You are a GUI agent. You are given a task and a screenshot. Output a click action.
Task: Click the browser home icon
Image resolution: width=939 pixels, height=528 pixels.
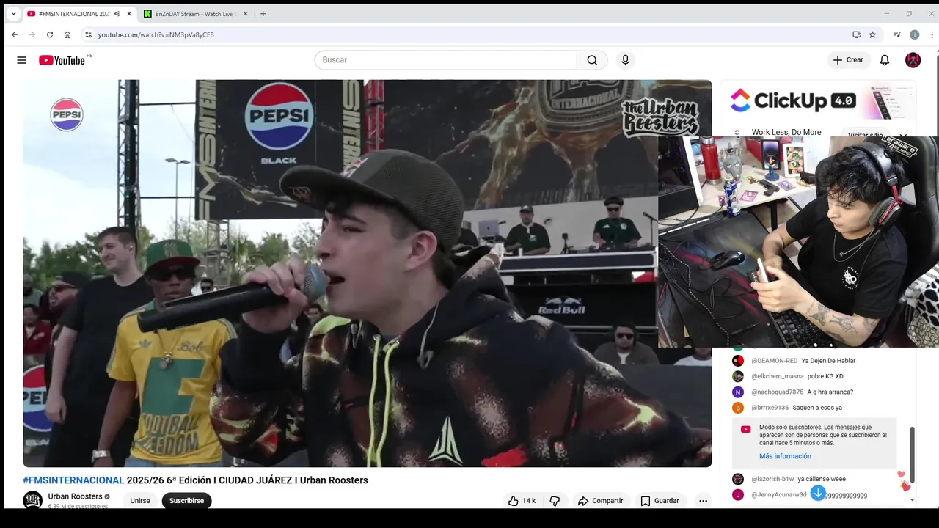coord(67,34)
